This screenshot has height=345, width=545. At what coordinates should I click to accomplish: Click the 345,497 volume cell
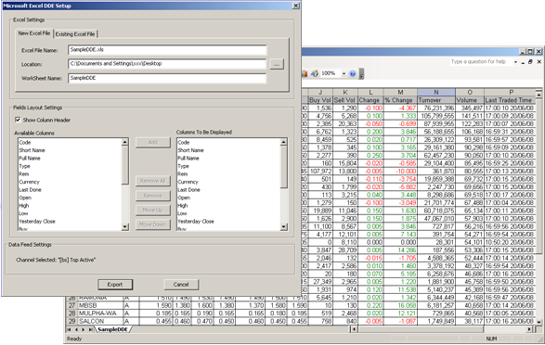(470, 108)
